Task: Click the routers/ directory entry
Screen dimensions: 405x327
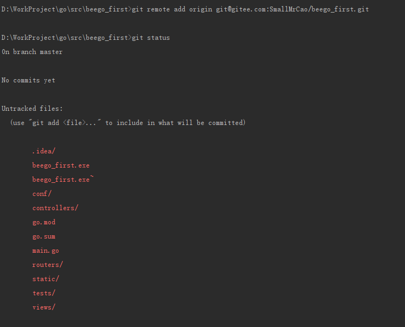Action: coord(48,265)
